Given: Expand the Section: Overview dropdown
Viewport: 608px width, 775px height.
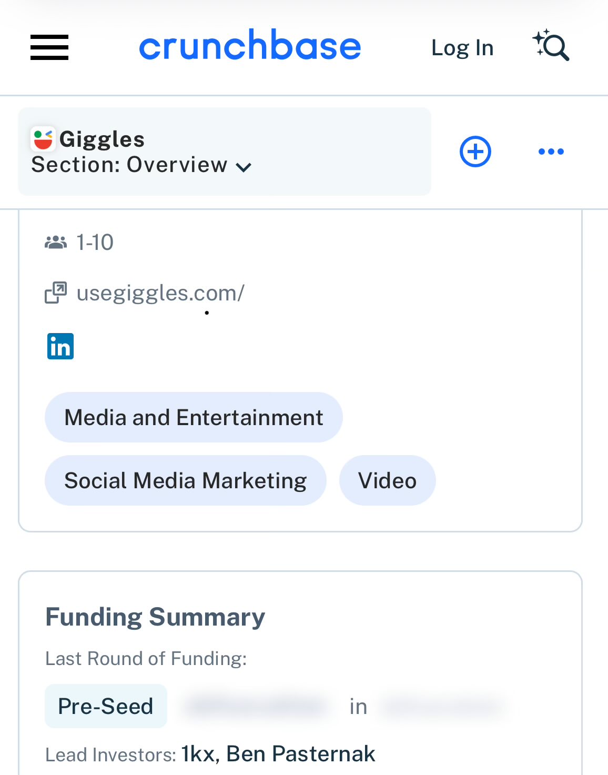Looking at the screenshot, I should 141,165.
